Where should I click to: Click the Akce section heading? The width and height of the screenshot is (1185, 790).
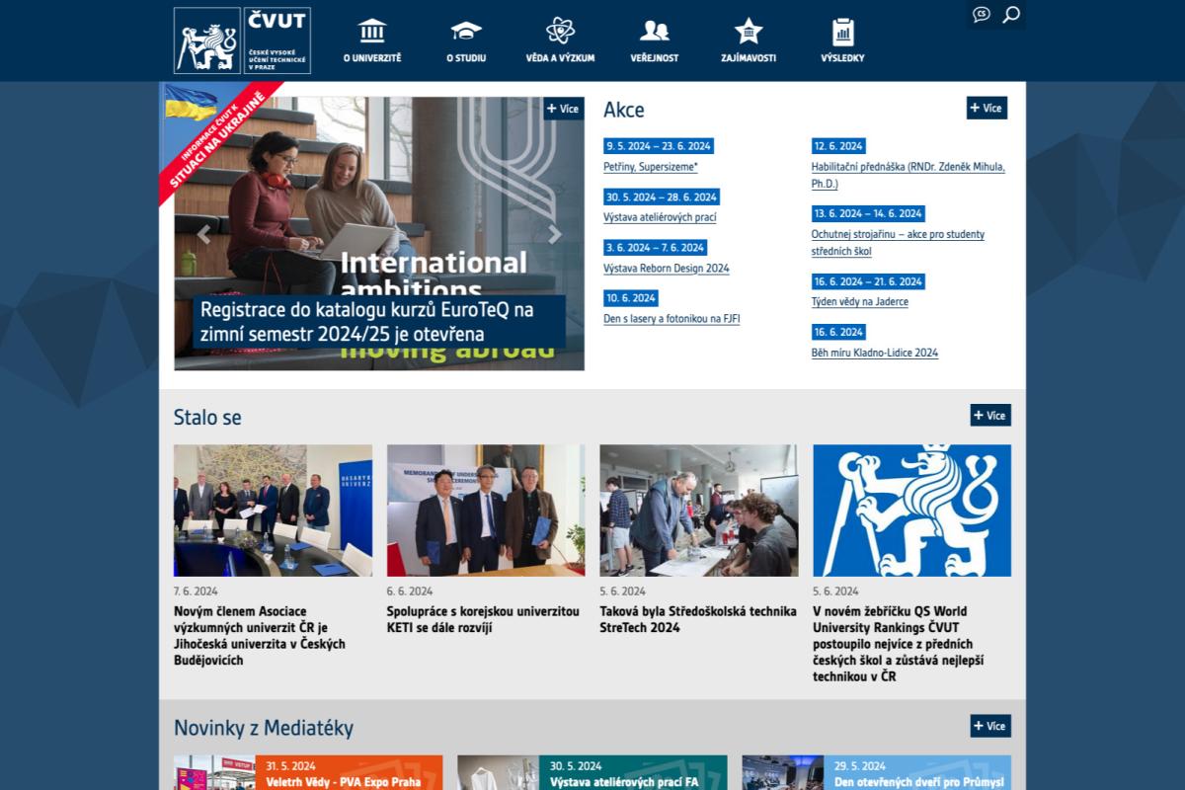coord(624,109)
